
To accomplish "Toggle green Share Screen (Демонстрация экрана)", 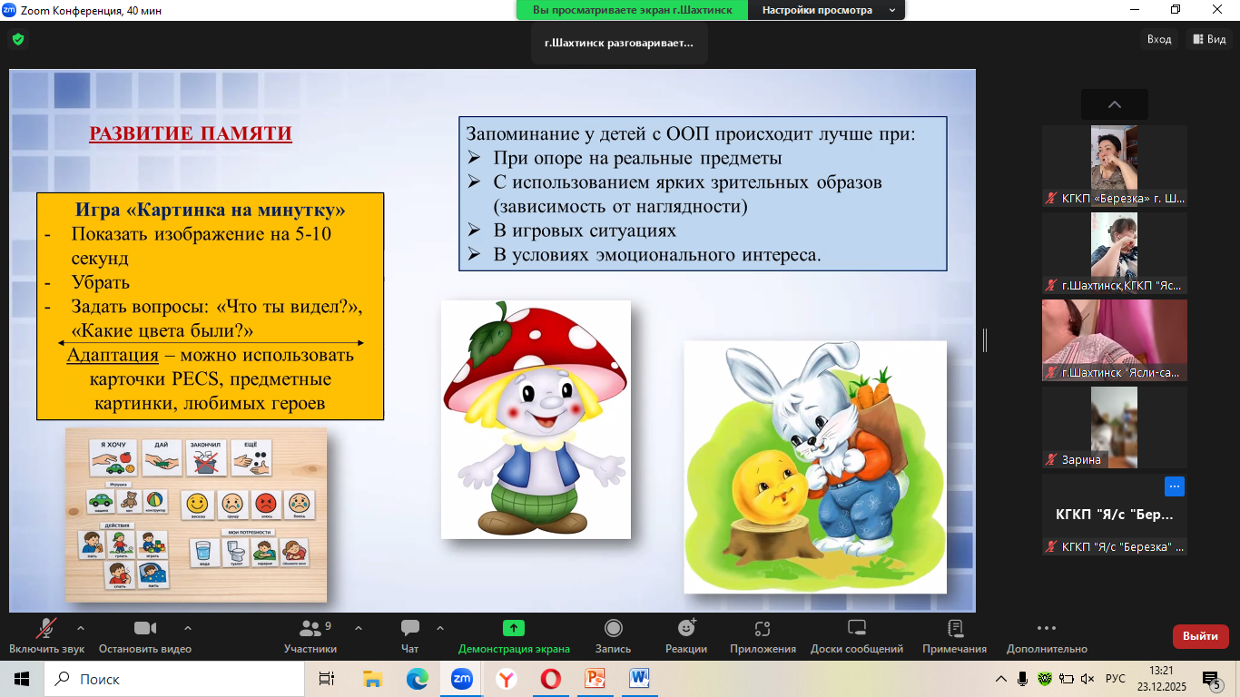I will [x=514, y=629].
